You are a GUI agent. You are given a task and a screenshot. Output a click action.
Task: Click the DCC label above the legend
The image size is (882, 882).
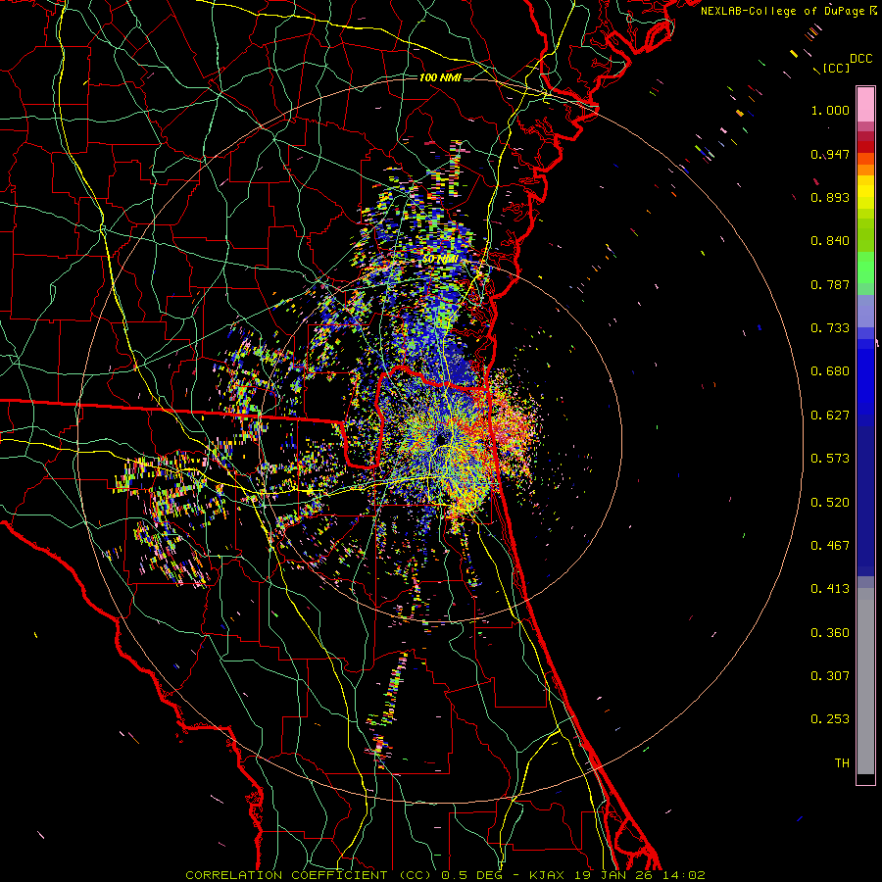point(860,59)
